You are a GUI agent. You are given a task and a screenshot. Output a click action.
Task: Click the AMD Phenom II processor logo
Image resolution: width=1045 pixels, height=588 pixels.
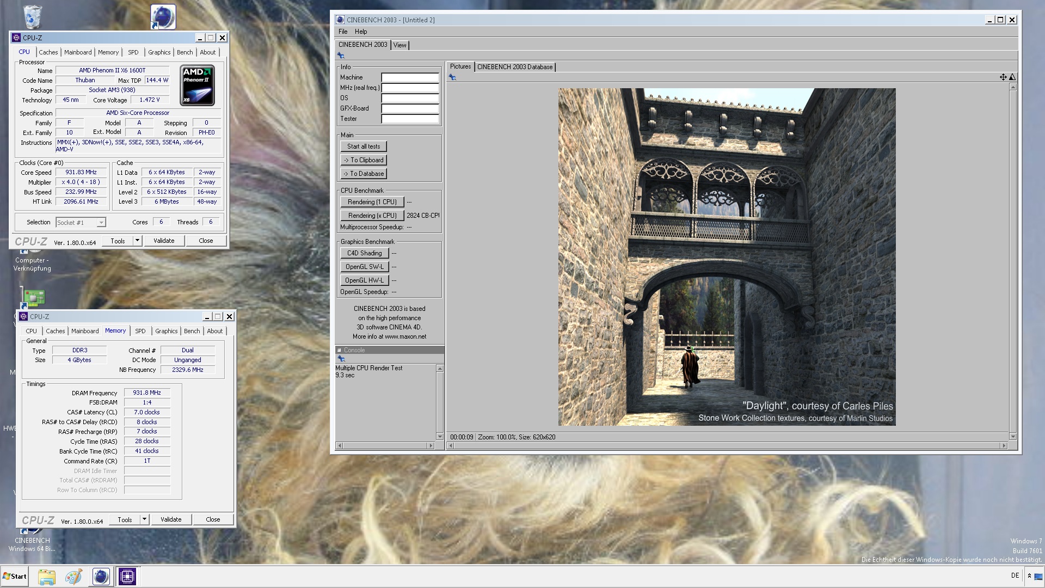197,85
